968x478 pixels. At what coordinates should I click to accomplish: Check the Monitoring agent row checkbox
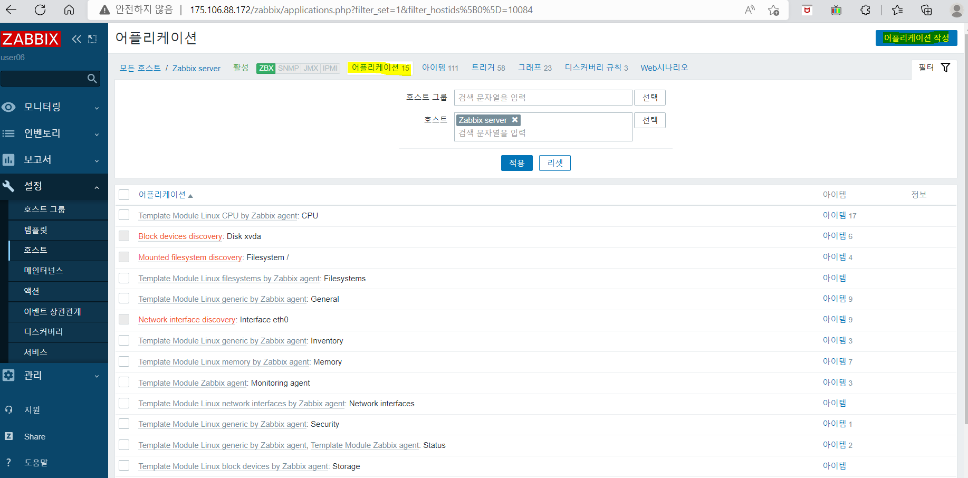tap(124, 382)
